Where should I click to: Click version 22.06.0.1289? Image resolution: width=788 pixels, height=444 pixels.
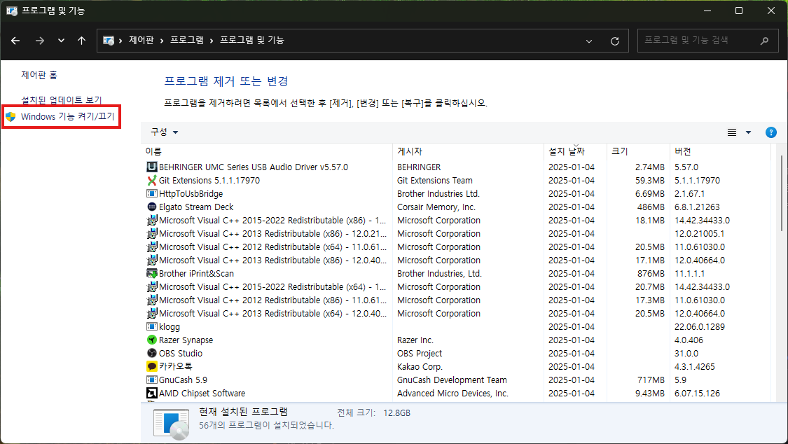700,326
